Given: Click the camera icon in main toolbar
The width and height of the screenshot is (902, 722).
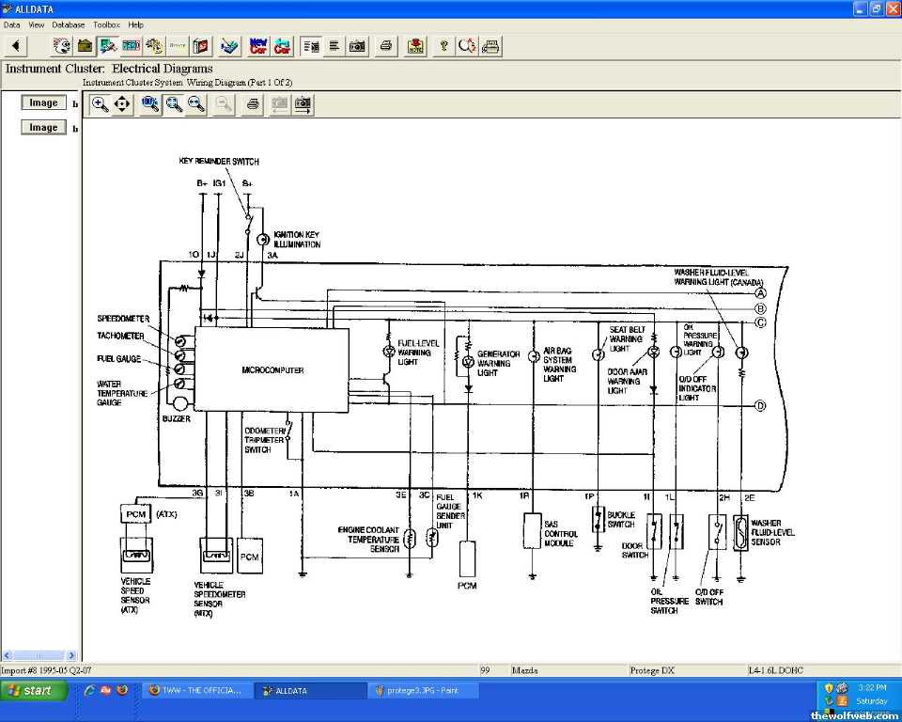Looking at the screenshot, I should click(x=357, y=45).
